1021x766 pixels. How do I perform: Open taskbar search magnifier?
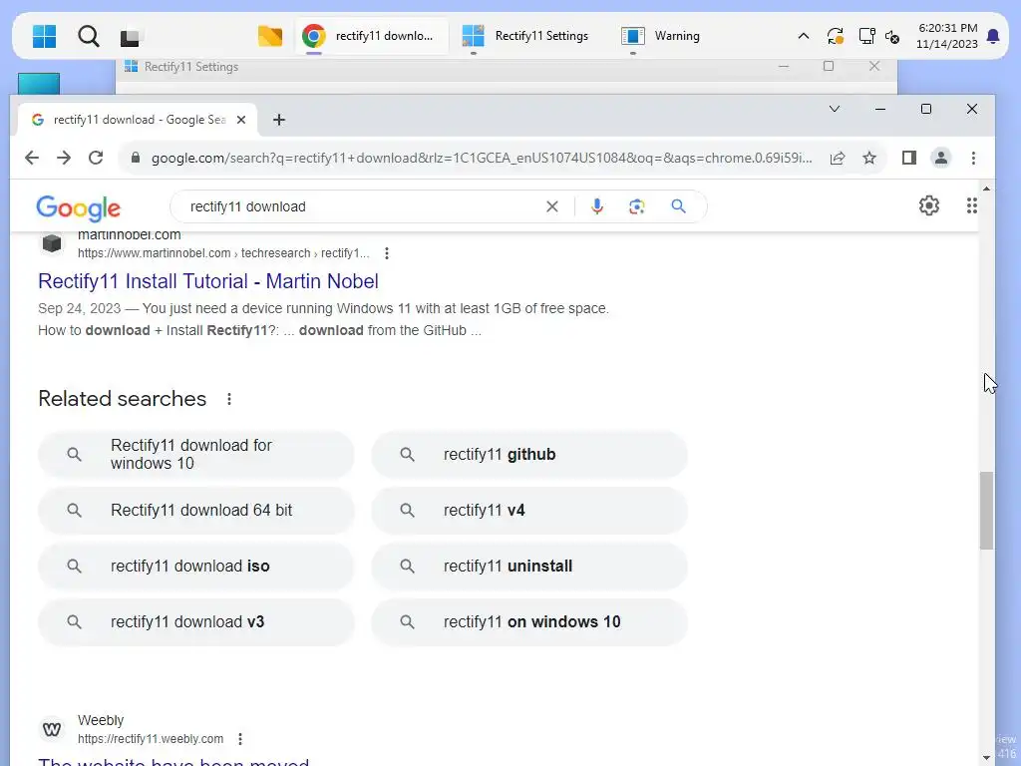tap(88, 36)
